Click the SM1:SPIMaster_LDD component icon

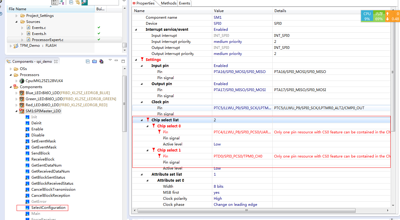click(22, 111)
